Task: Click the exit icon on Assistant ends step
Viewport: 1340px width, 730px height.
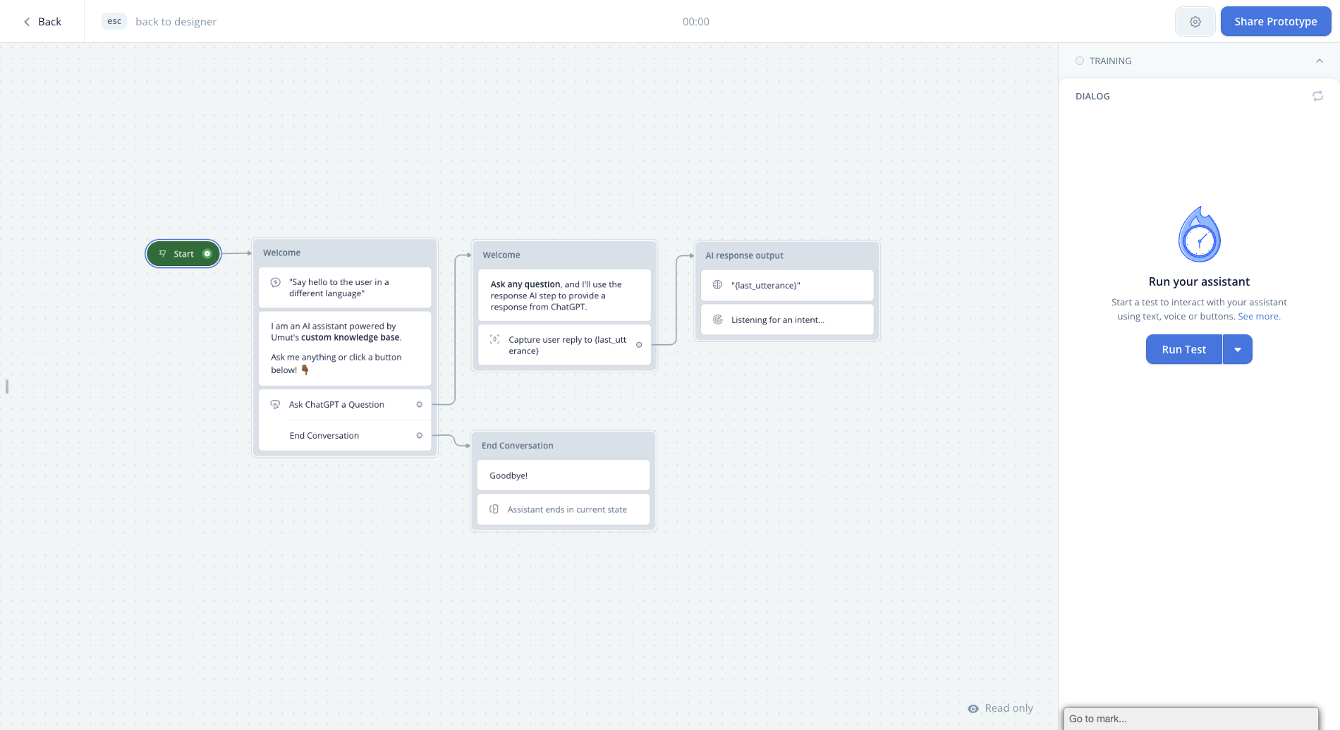Action: (x=494, y=509)
